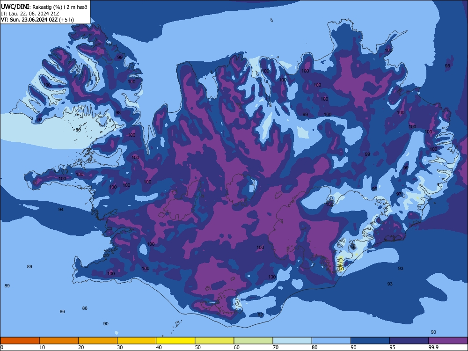Select the pale yellow 50–60 legend swatch
468x351 pixels.
(x=214, y=341)
